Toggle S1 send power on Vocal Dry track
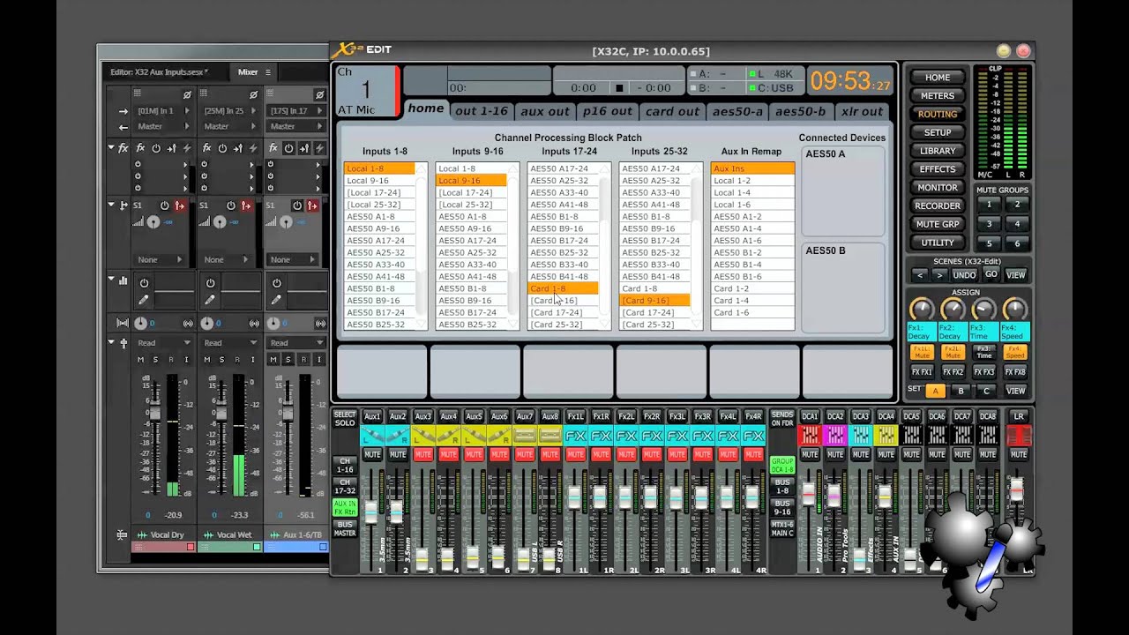Image resolution: width=1129 pixels, height=635 pixels. click(165, 205)
